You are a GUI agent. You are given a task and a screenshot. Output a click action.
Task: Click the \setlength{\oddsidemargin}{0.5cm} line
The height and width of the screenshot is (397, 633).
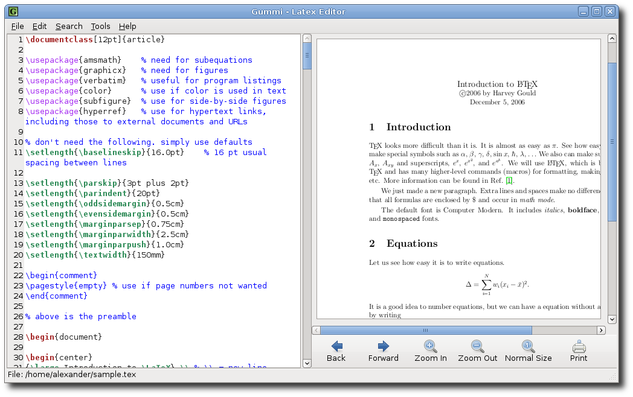tap(105, 204)
